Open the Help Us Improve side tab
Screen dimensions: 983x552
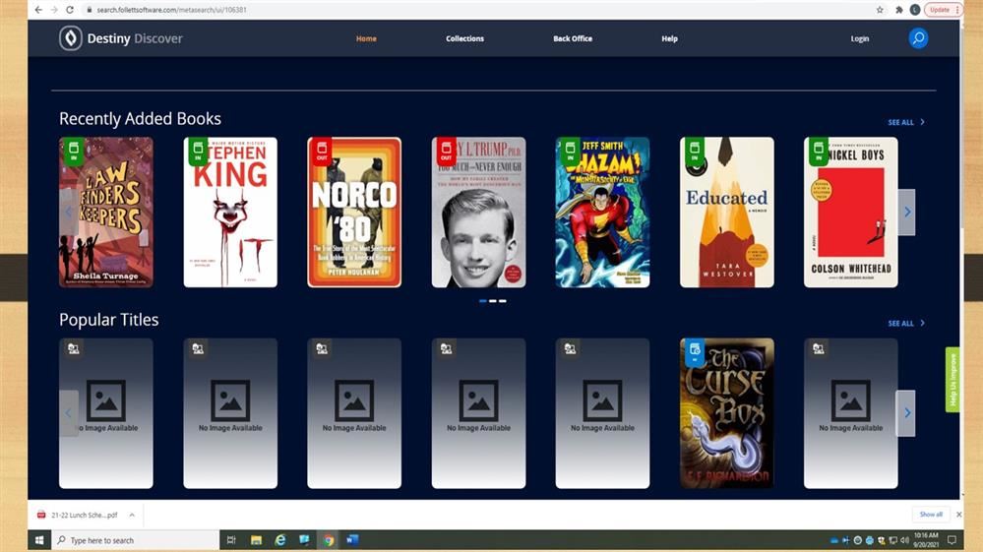point(952,380)
